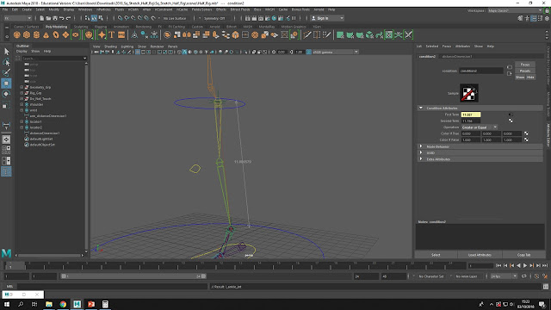Viewport: 551px width, 310px height.
Task: Choose the Paint Selection tool
Action: [x=6, y=72]
